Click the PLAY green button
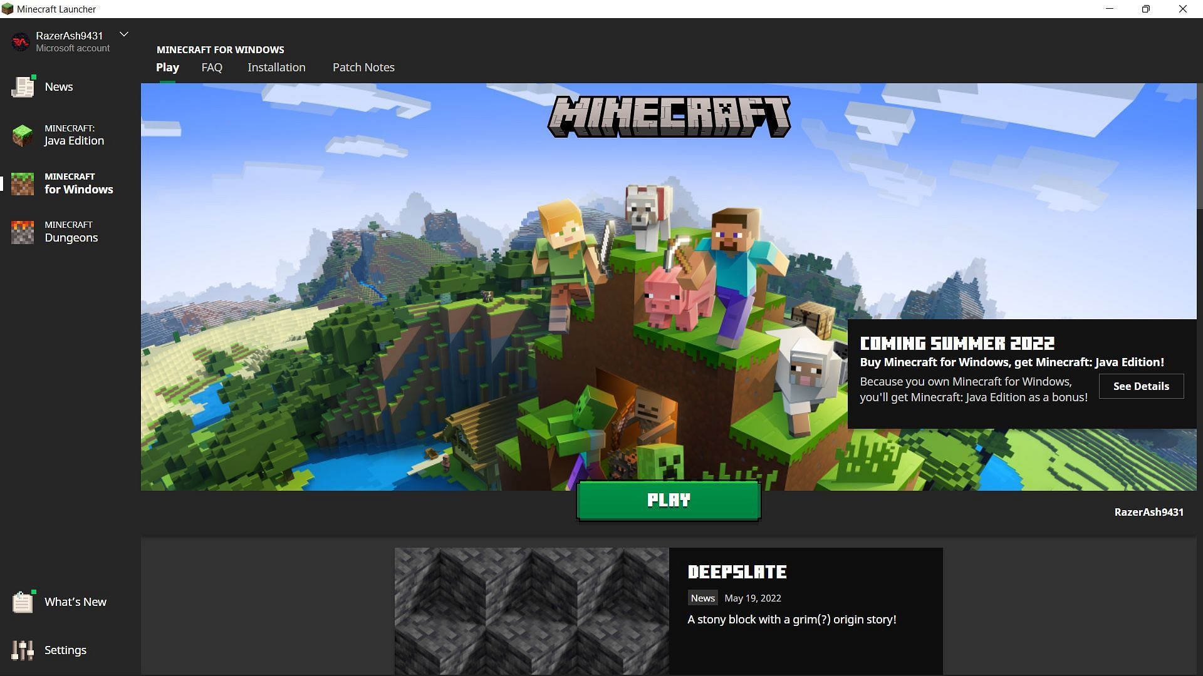 click(669, 499)
